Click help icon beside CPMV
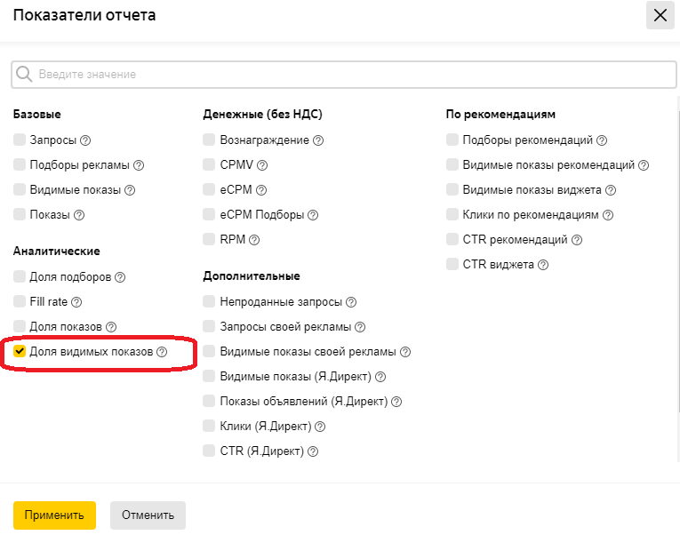The width and height of the screenshot is (680, 535). (262, 165)
